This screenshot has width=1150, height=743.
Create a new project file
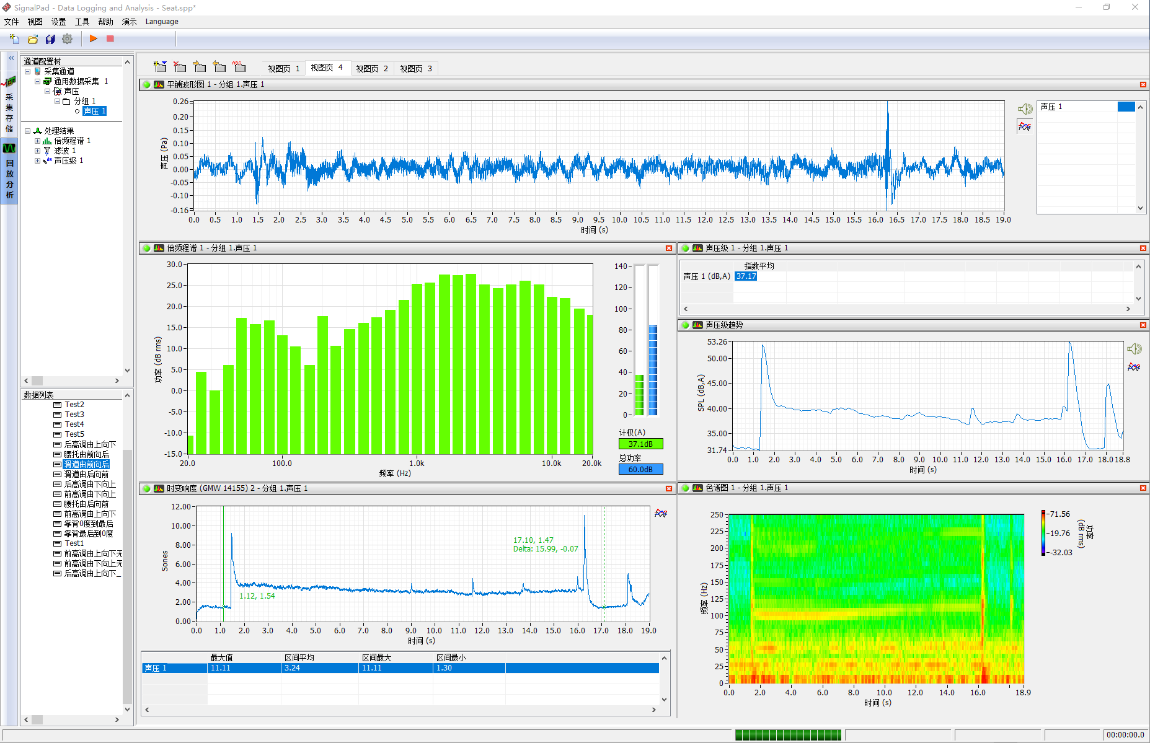tap(14, 39)
